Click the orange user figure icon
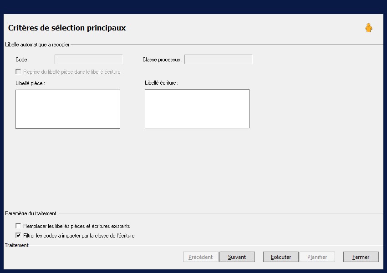The image size is (387, 273). (369, 28)
